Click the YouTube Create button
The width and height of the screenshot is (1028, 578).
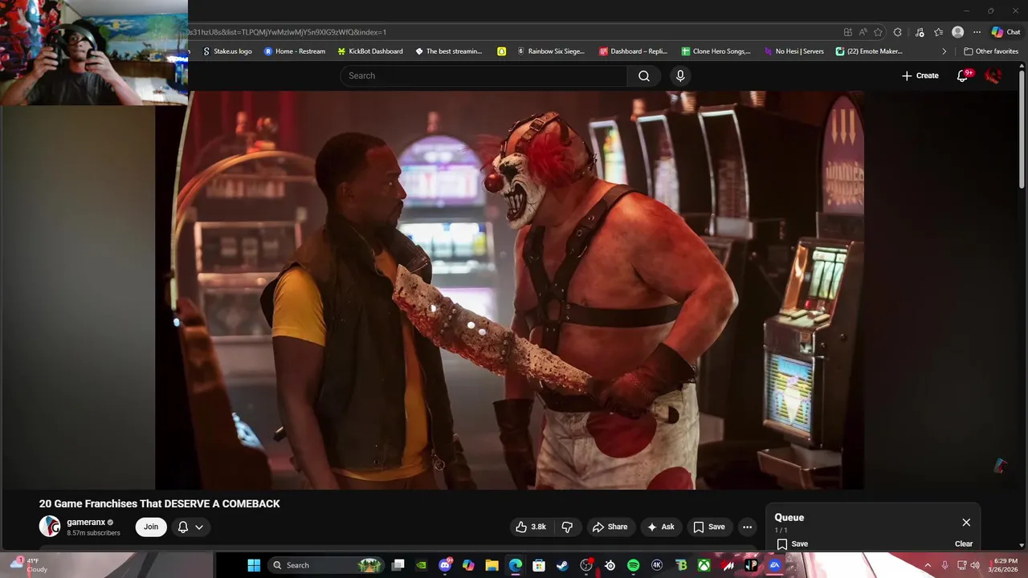click(920, 75)
